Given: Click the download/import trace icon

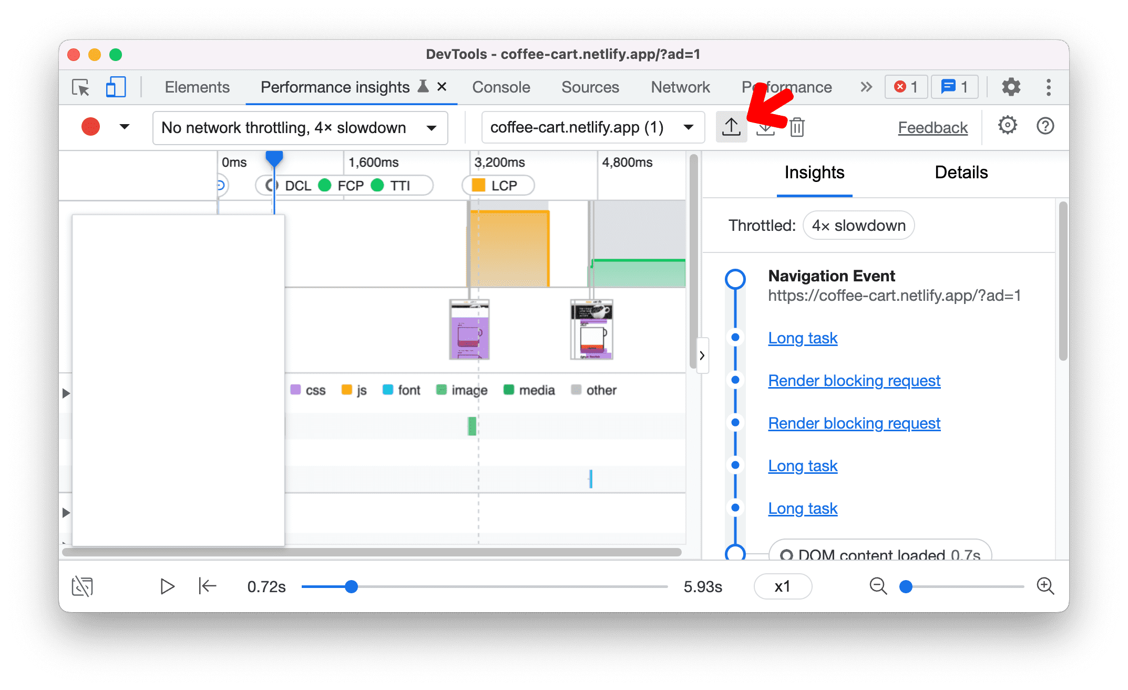Looking at the screenshot, I should point(765,127).
